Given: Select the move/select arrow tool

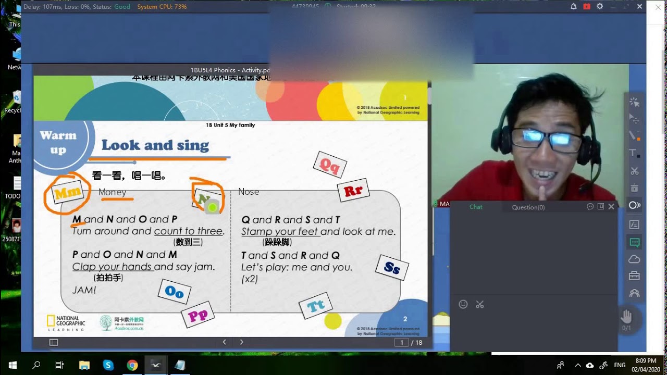Looking at the screenshot, I should (634, 119).
